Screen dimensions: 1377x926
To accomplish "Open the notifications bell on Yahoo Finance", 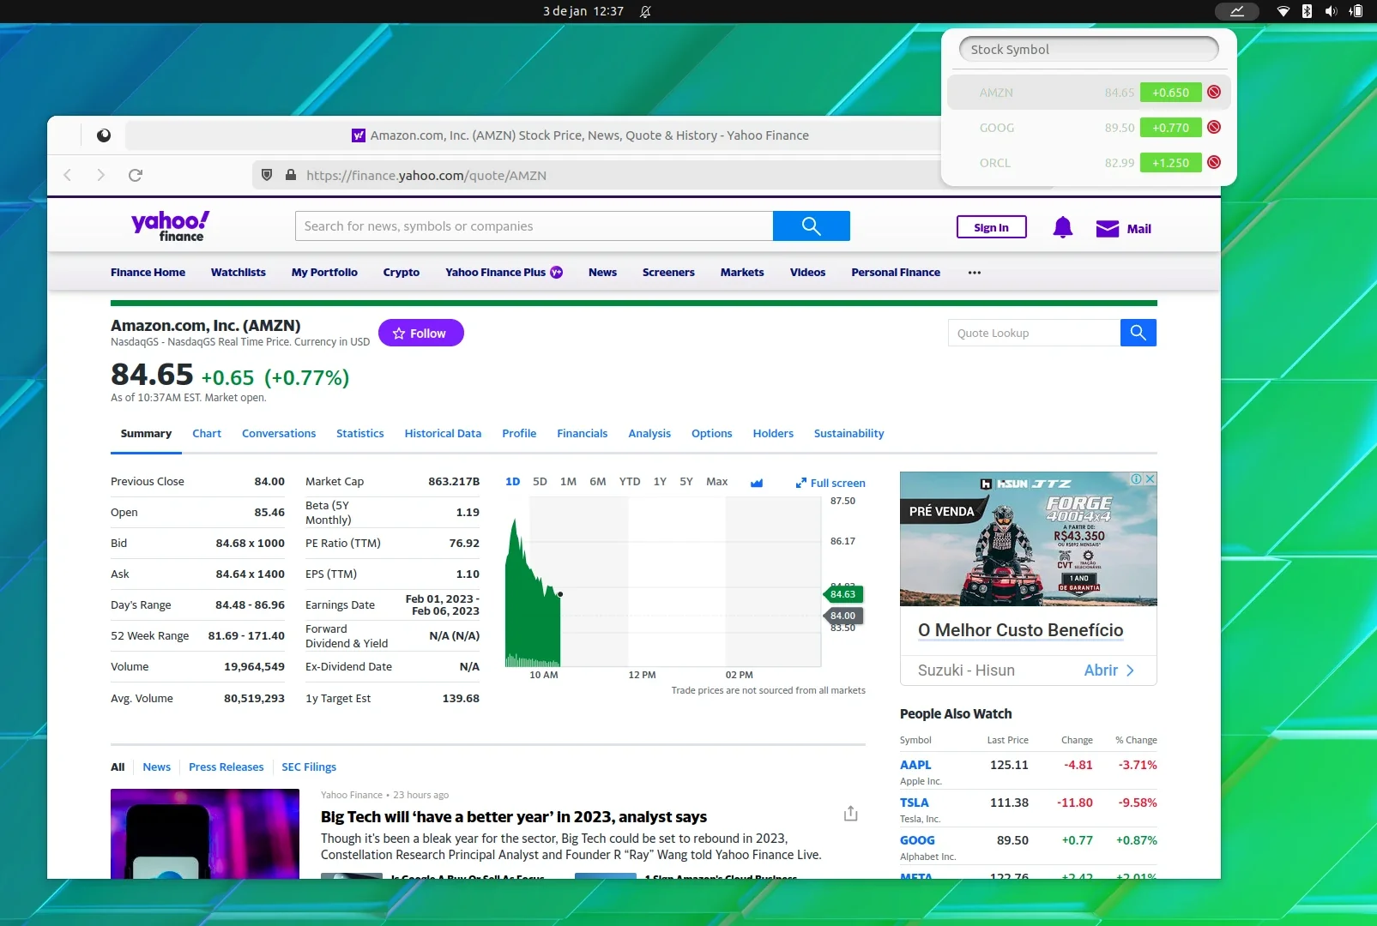I will click(1062, 227).
